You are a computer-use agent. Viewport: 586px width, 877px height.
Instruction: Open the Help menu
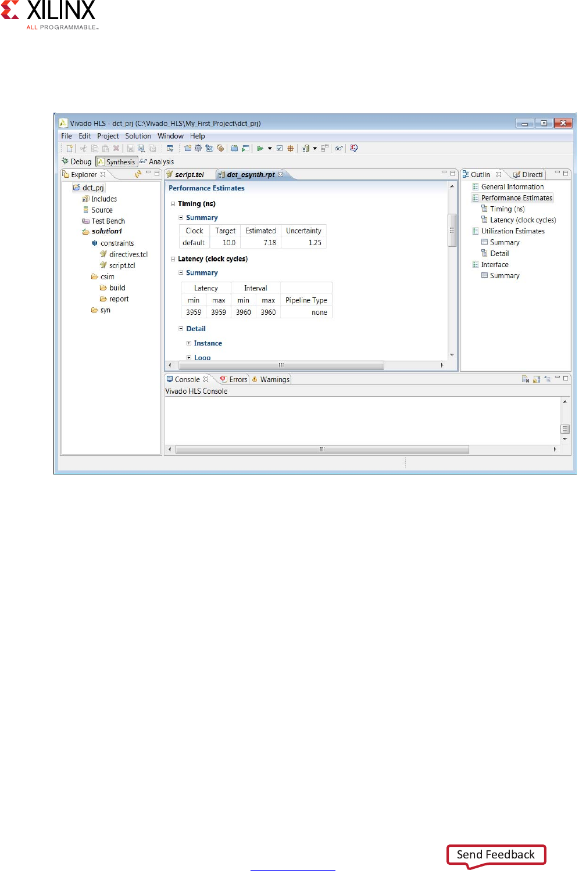pyautogui.click(x=198, y=136)
